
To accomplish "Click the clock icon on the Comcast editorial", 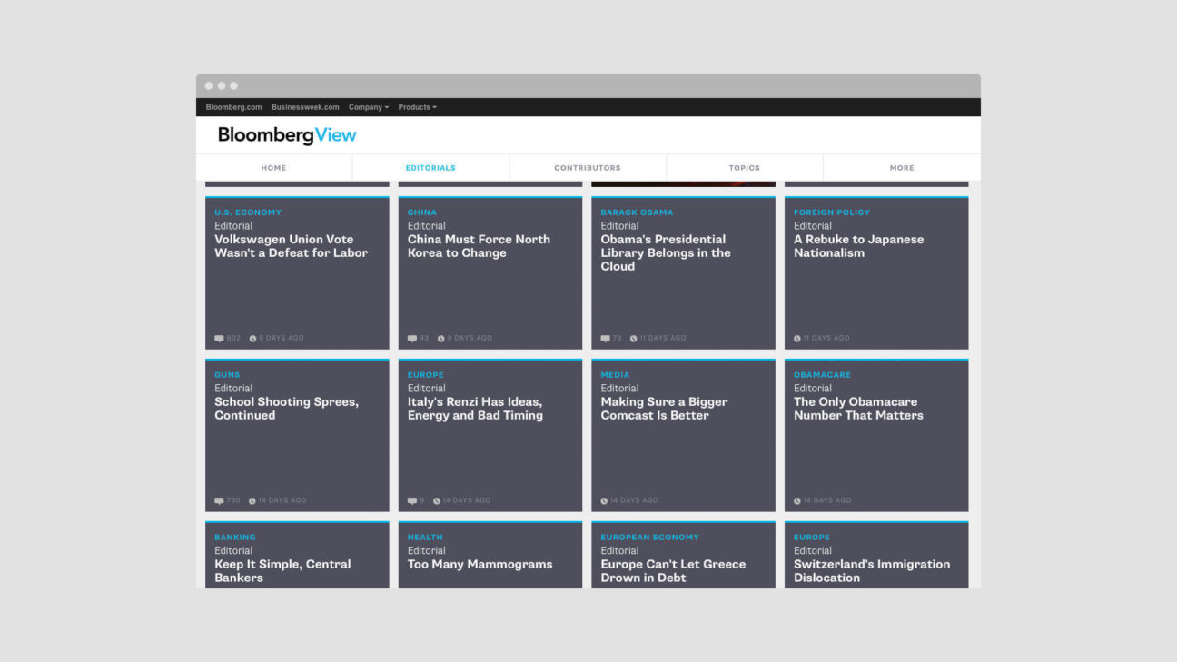I will point(605,499).
